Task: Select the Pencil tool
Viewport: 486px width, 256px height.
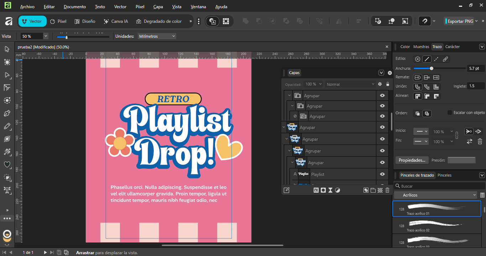Action: tap(7, 126)
